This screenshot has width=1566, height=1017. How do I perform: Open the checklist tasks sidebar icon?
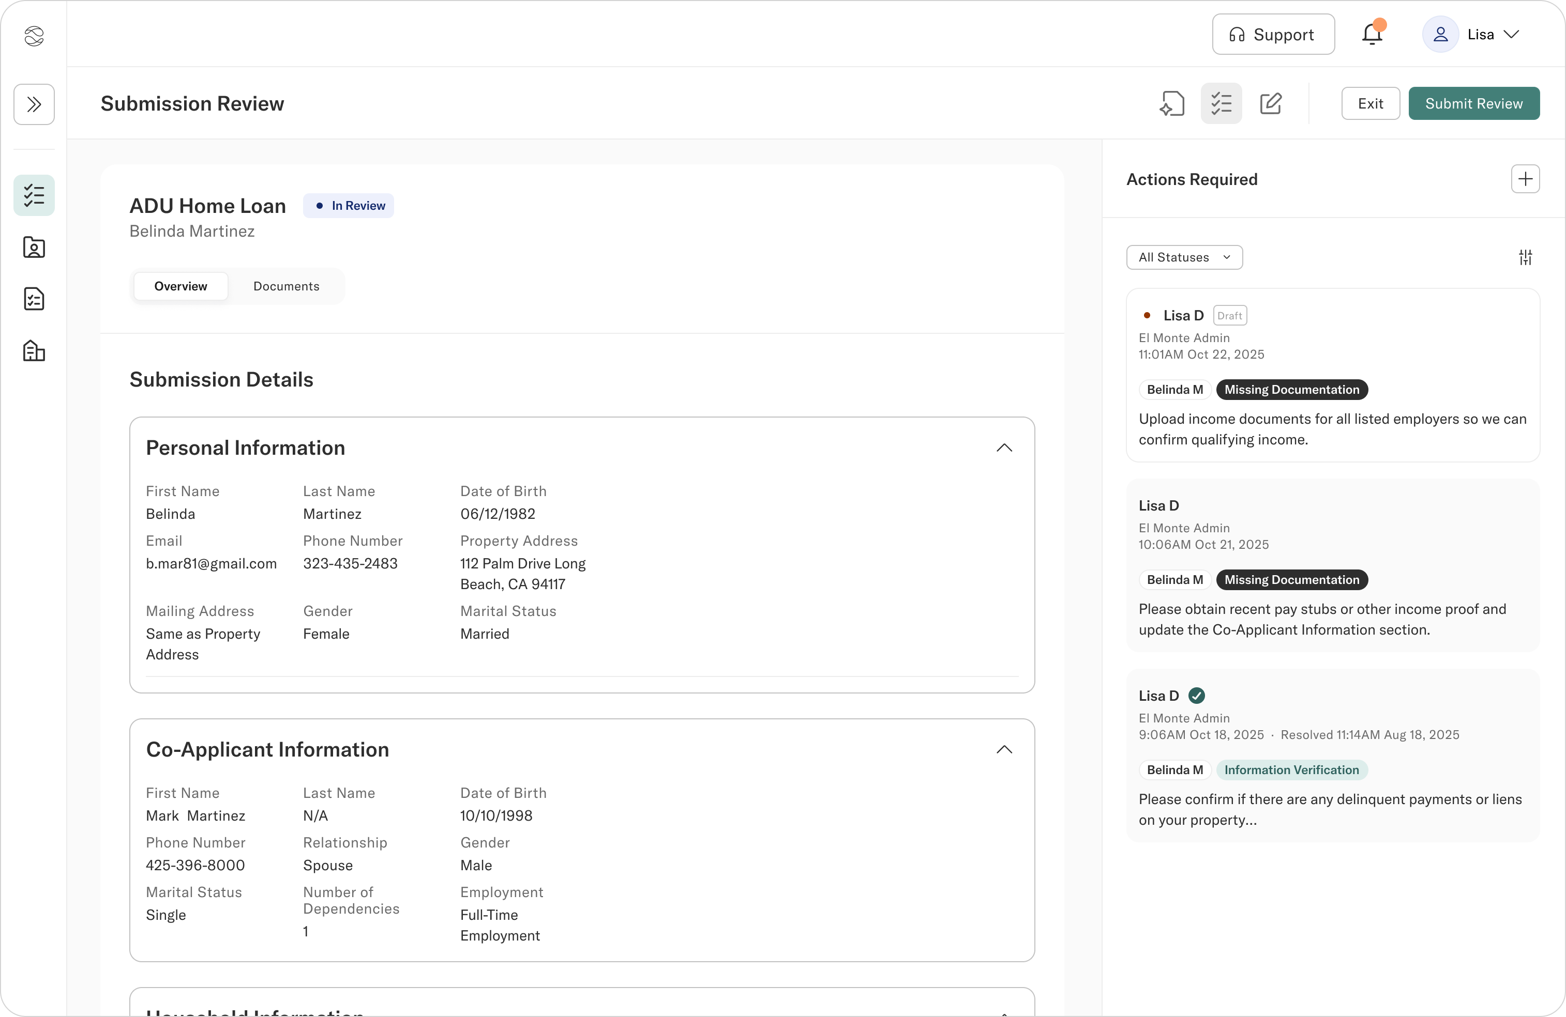[x=34, y=195]
